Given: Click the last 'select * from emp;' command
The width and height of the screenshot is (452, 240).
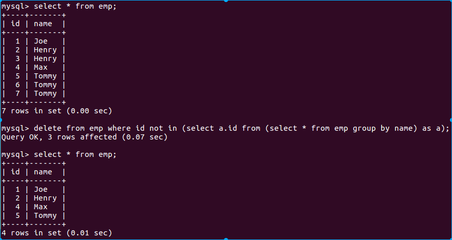Looking at the screenshot, I should coord(75,154).
